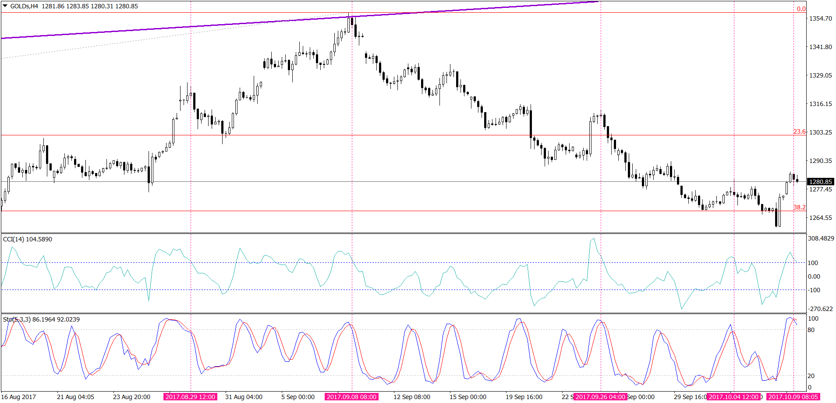This screenshot has width=836, height=403.
Task: Click the 2017.10.09 08:05 date marker
Action: [x=793, y=397]
